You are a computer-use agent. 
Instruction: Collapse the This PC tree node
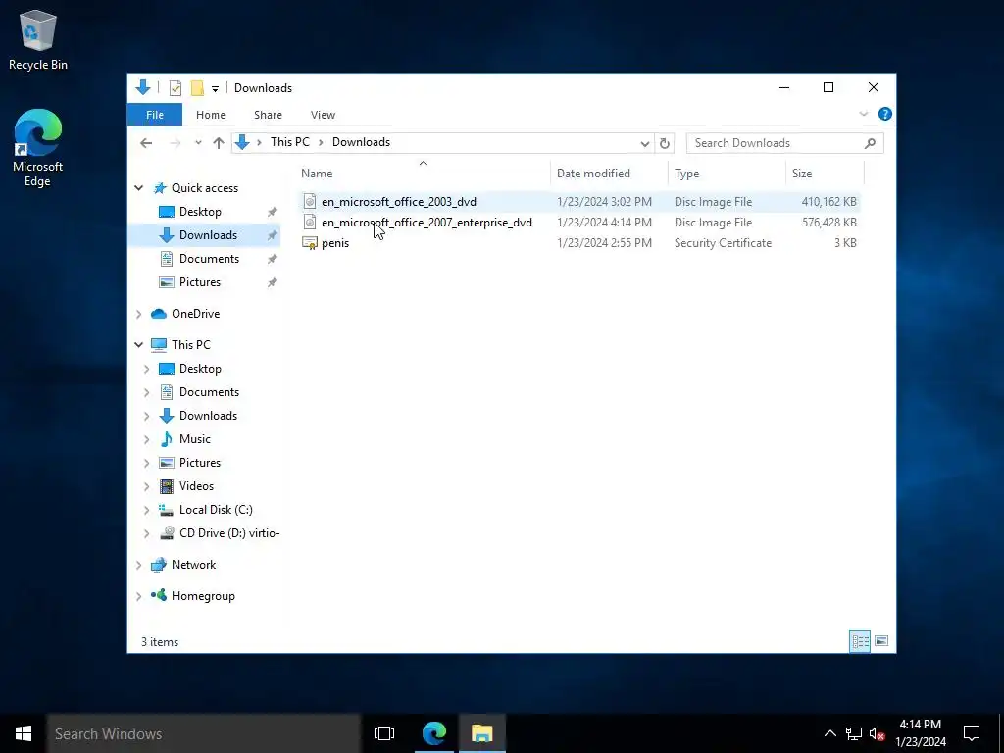(x=139, y=345)
